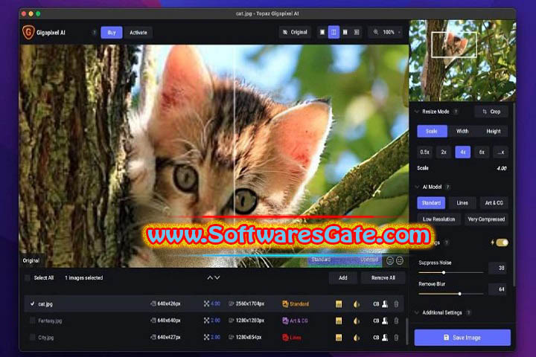This screenshot has width=536, height=357.
Task: Click trash icon for City.jpg row
Action: pyautogui.click(x=396, y=337)
